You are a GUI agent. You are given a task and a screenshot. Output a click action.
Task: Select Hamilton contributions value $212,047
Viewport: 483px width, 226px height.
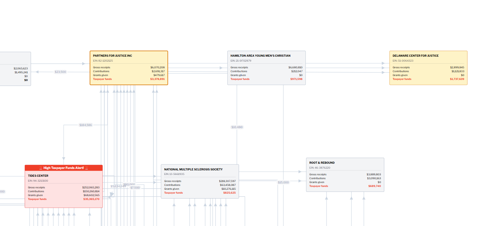[x=296, y=71]
